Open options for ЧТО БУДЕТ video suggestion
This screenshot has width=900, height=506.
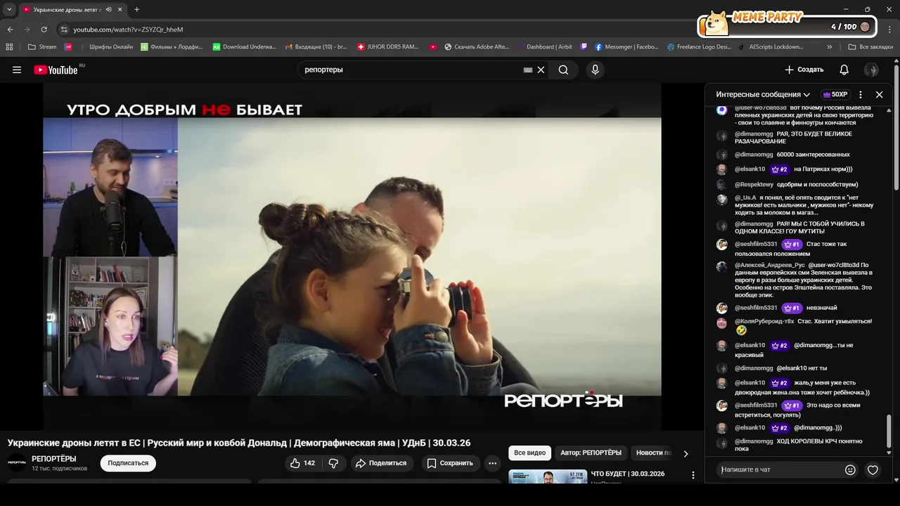point(693,476)
